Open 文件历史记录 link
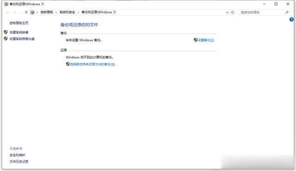 (19, 162)
